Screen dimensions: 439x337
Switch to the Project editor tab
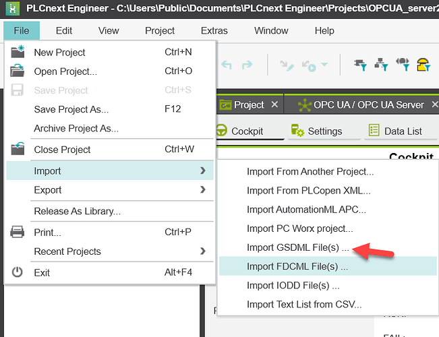click(249, 104)
